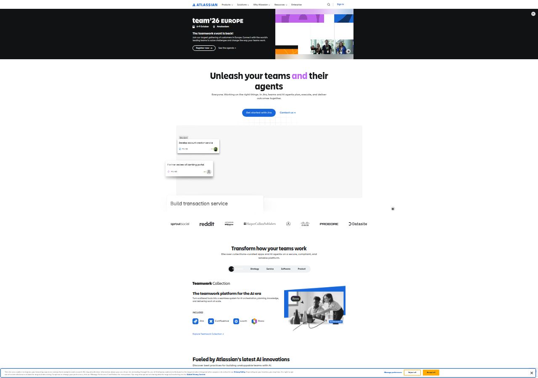Screen dimensions: 538x378
Task: Click the location pin beside Amsterdam
Action: pos(214,26)
